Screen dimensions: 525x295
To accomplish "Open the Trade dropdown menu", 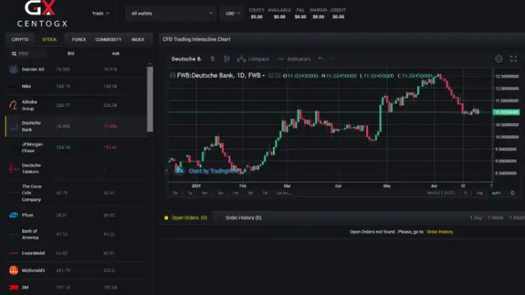I will click(x=100, y=13).
